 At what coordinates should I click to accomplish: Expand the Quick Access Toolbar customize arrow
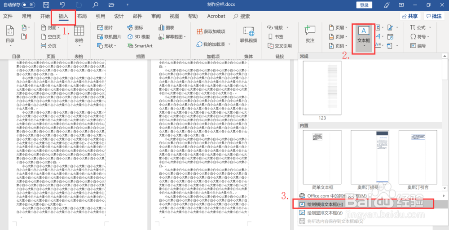coord(127,5)
